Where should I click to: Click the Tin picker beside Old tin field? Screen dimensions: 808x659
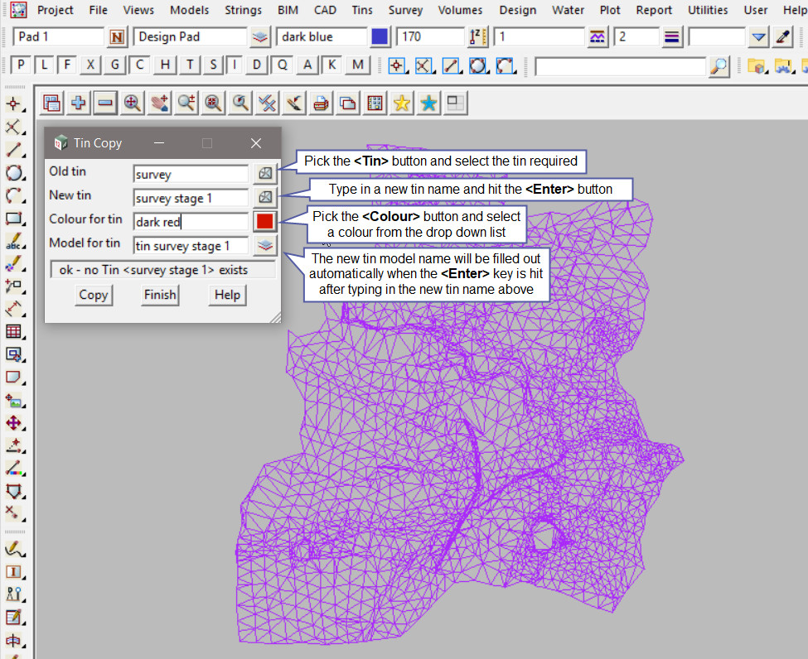coord(264,174)
